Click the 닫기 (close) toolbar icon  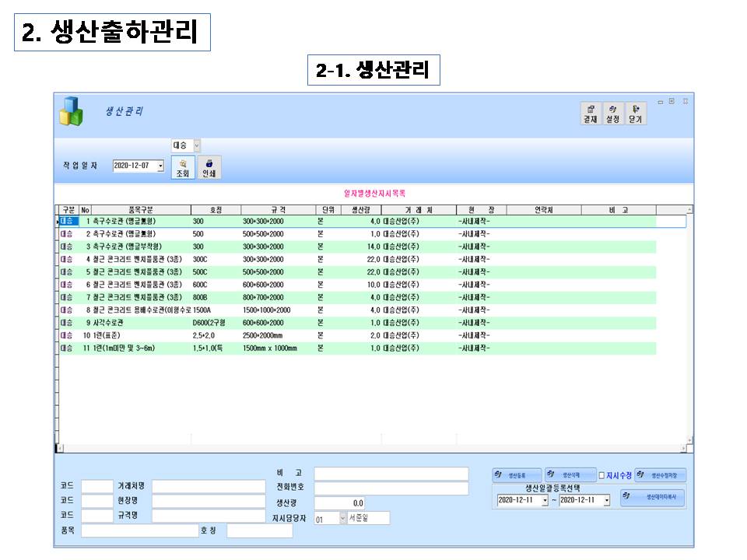636,114
